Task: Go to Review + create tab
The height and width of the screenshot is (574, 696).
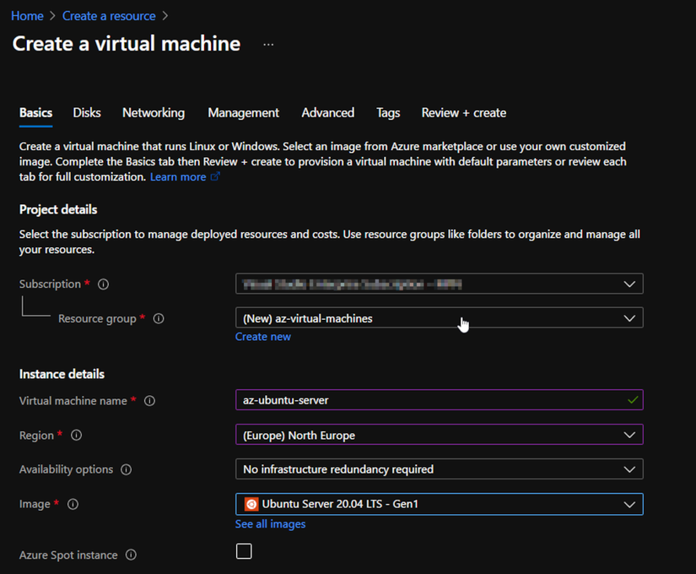Action: click(x=464, y=113)
